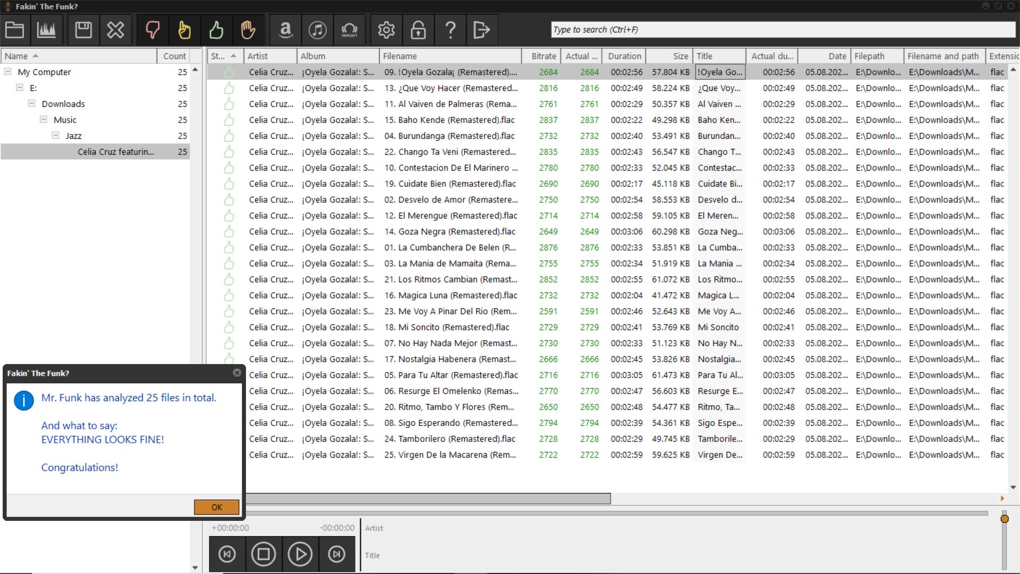Collapse the Jazz folder node
Image resolution: width=1020 pixels, height=574 pixels.
[55, 136]
